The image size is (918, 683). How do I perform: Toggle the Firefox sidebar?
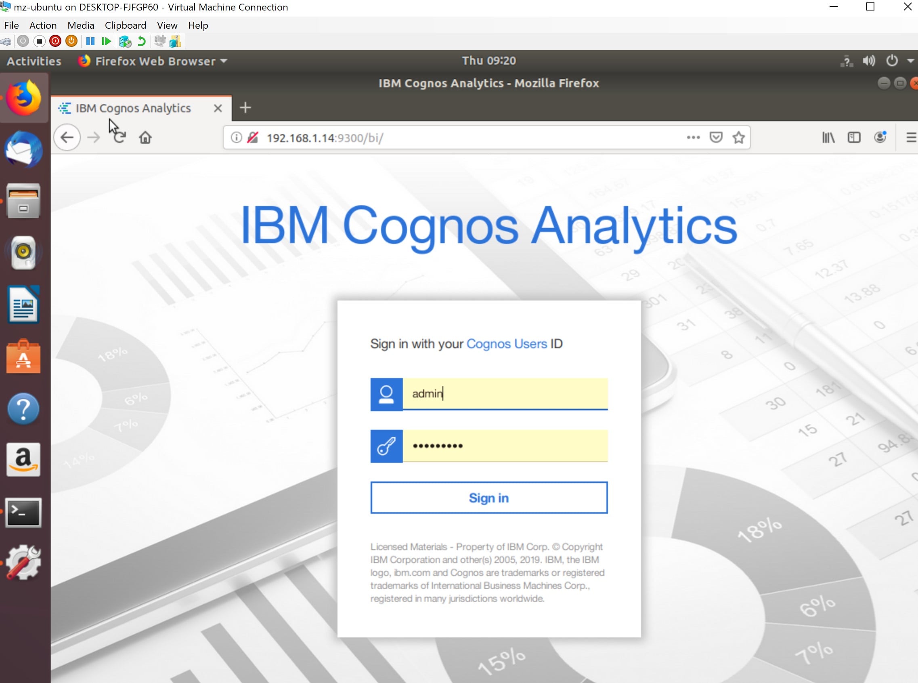coord(854,137)
